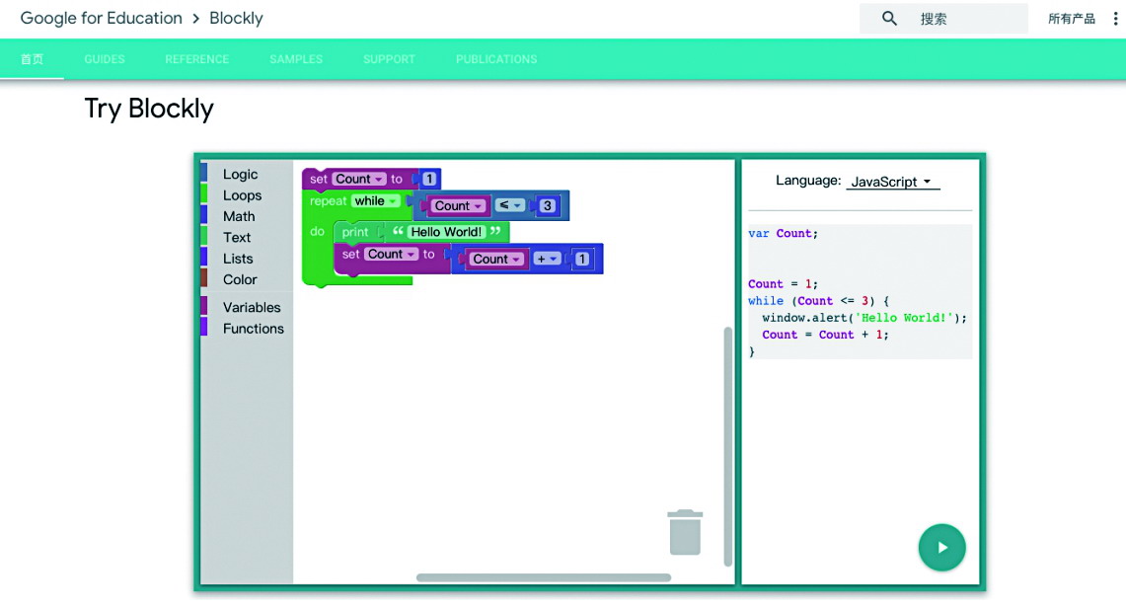The image size is (1126, 609).
Task: Run the program with the green play button
Action: pos(941,547)
